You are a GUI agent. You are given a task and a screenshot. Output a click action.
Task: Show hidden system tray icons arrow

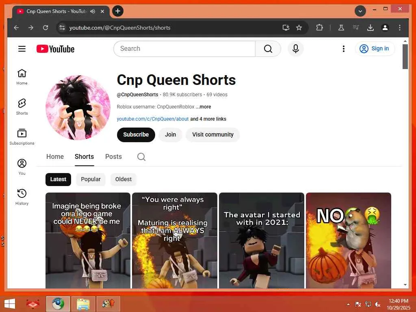click(348, 304)
